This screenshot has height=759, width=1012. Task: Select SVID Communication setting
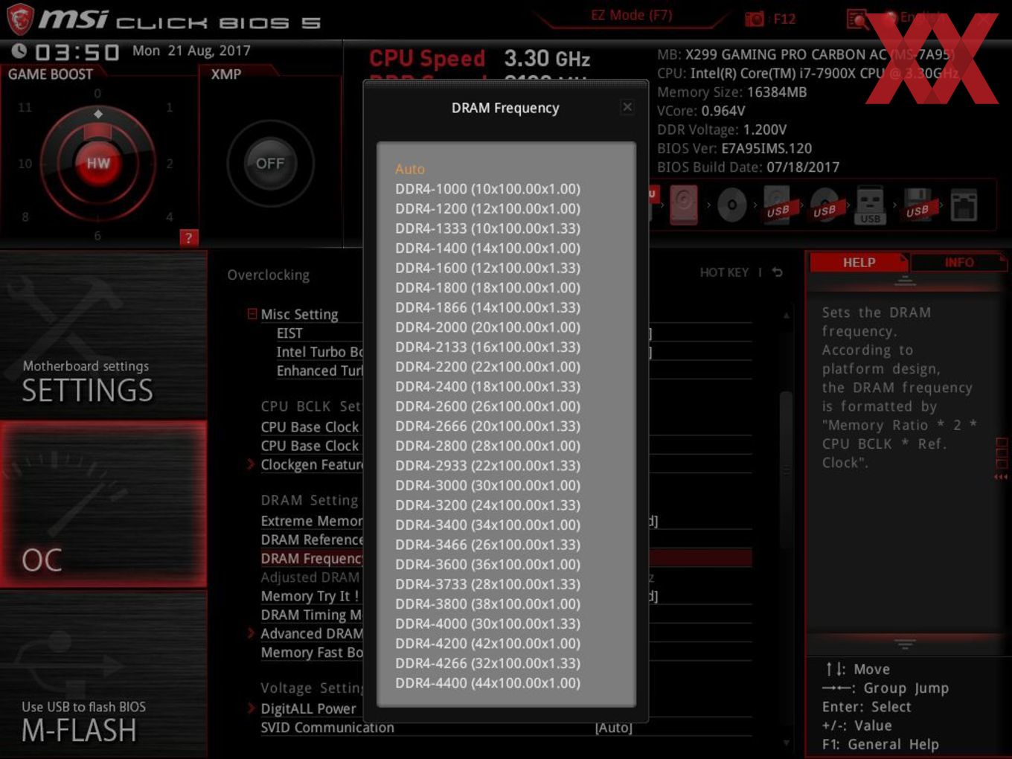327,728
